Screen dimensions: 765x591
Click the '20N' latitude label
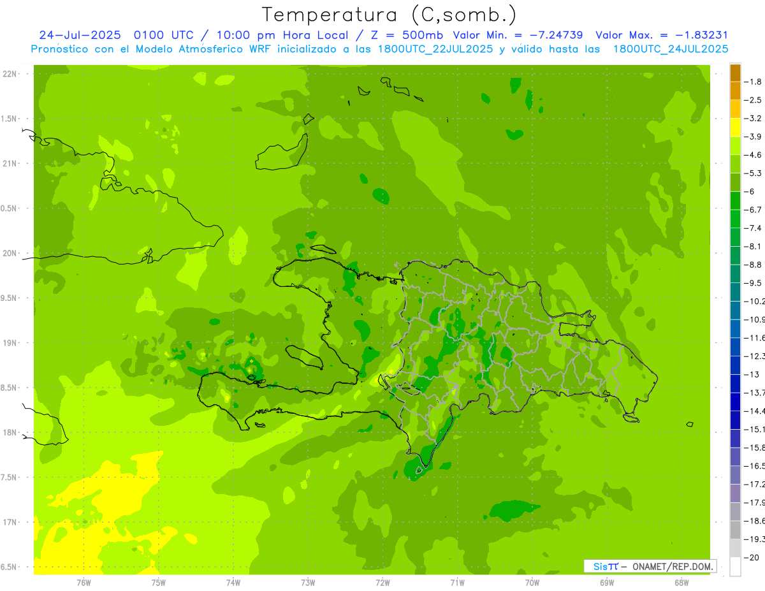[x=10, y=253]
